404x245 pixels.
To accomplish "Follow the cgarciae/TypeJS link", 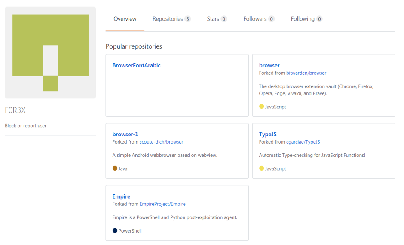I will click(x=303, y=142).
